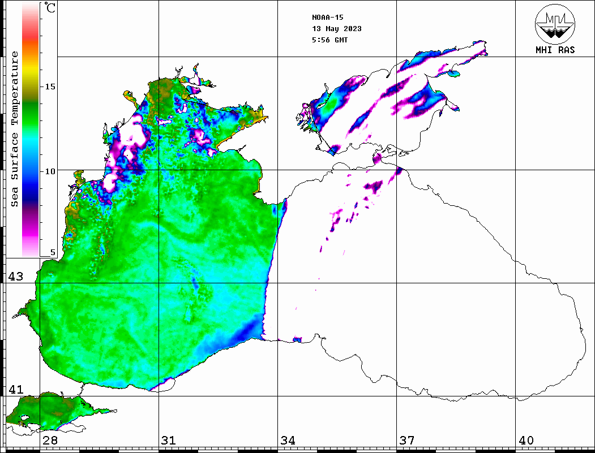Click the °C unit label on legend
The height and width of the screenshot is (453, 595).
click(50, 7)
